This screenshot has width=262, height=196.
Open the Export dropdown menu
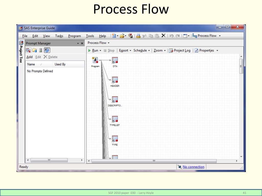(x=125, y=51)
